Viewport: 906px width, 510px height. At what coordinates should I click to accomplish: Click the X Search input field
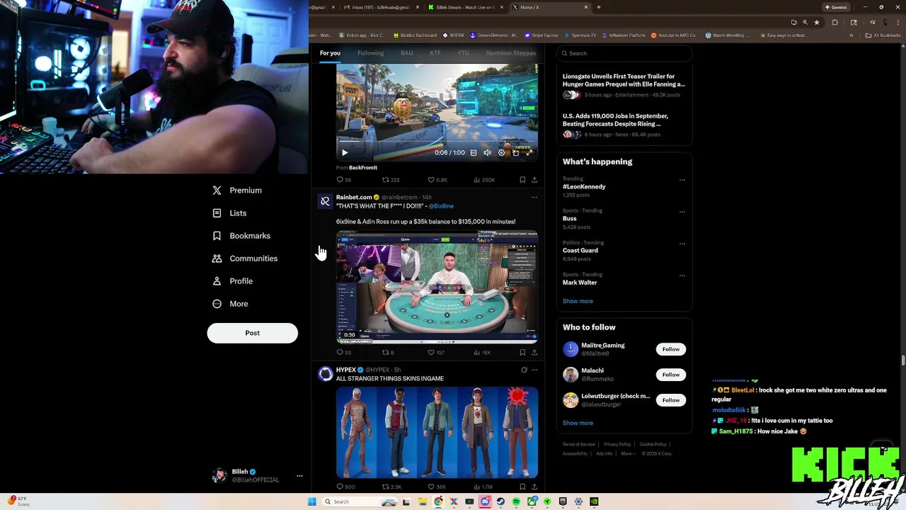(x=624, y=53)
